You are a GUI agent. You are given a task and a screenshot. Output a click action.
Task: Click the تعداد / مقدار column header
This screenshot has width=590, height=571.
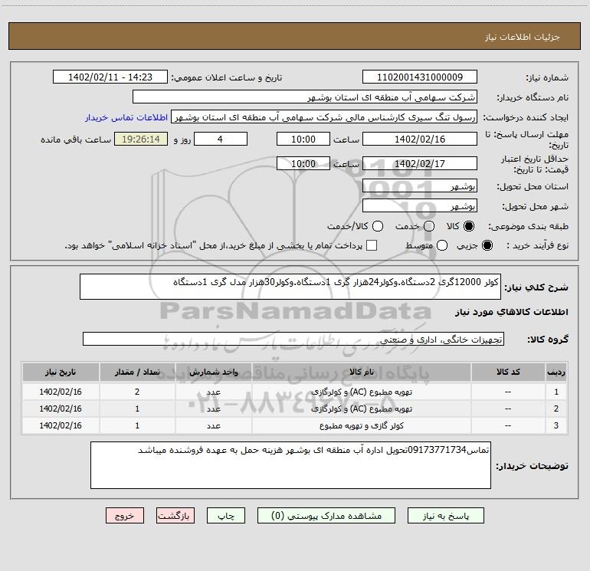click(x=137, y=372)
